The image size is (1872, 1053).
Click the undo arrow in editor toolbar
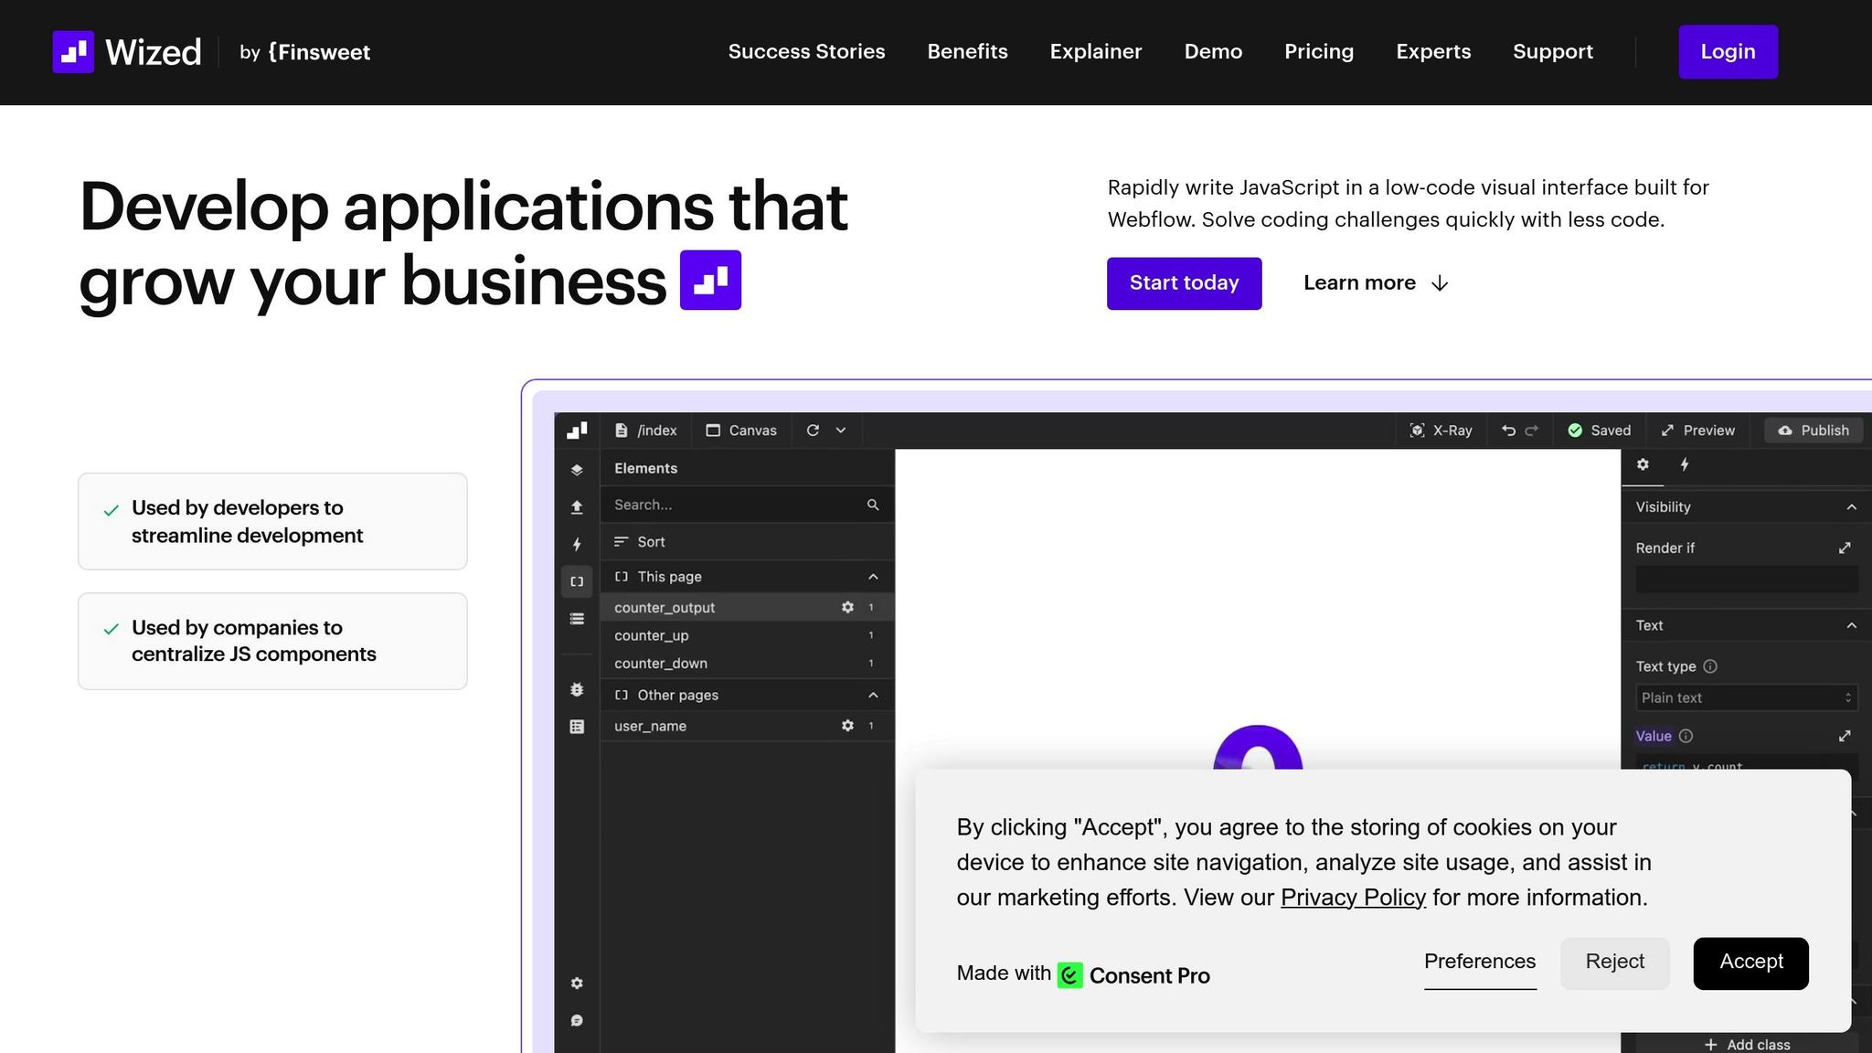(1508, 431)
